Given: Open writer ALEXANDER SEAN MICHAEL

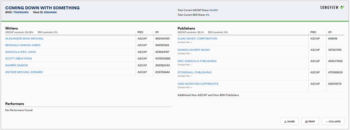Looking at the screenshot, I should point(24,39).
